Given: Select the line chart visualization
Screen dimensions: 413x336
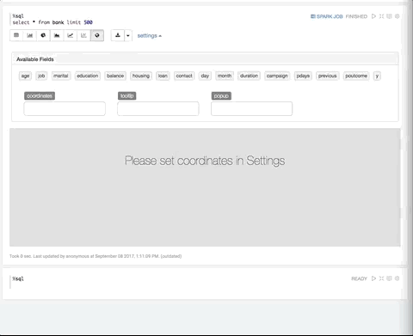Looking at the screenshot, I should click(x=71, y=35).
